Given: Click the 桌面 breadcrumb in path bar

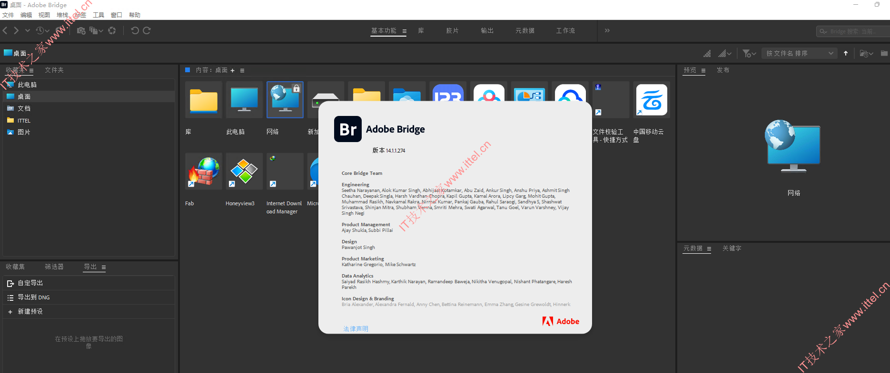Looking at the screenshot, I should point(15,53).
